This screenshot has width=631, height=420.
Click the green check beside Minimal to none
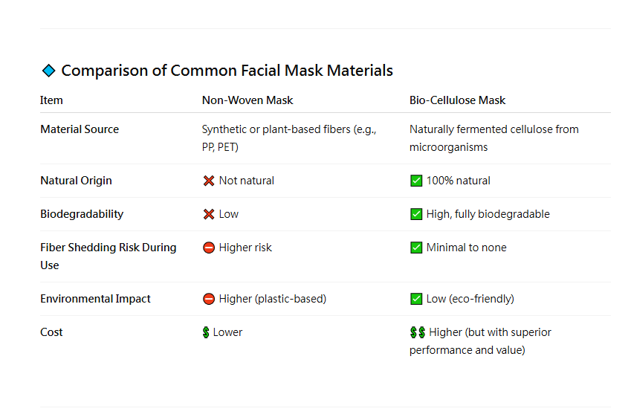416,248
